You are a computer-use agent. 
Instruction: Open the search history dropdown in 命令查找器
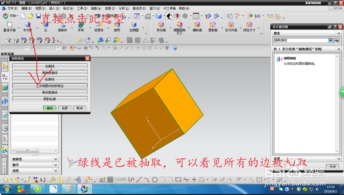point(330,40)
